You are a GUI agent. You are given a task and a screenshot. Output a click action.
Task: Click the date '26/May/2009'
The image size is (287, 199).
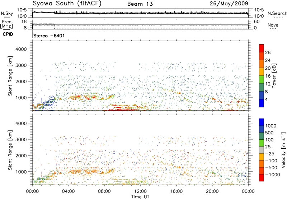(x=229, y=3)
